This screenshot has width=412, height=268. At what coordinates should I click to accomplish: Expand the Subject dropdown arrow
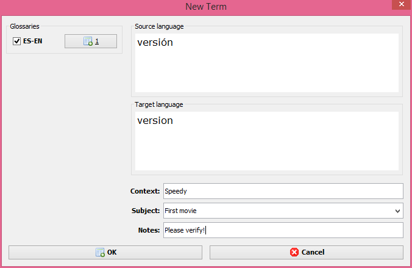point(397,211)
